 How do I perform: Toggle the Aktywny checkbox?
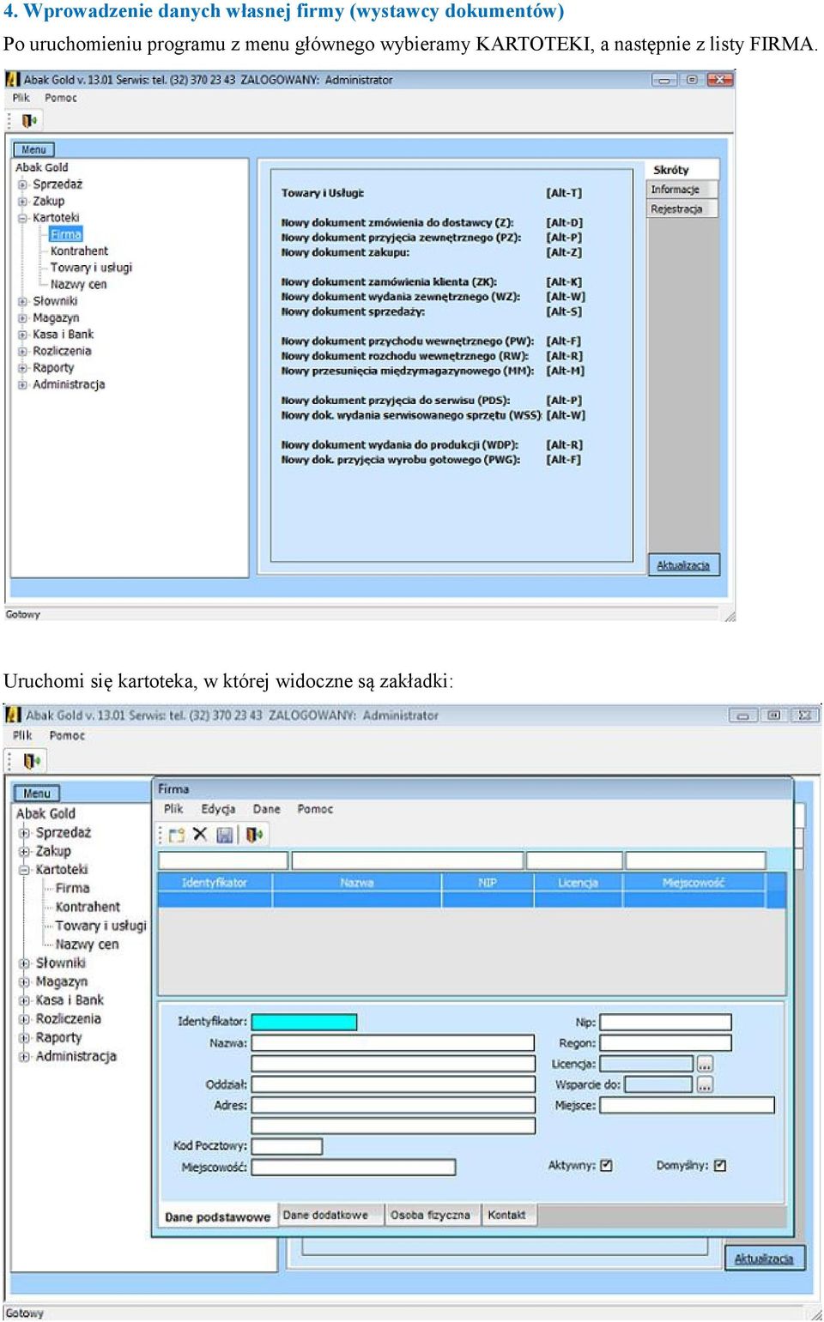click(x=606, y=1165)
